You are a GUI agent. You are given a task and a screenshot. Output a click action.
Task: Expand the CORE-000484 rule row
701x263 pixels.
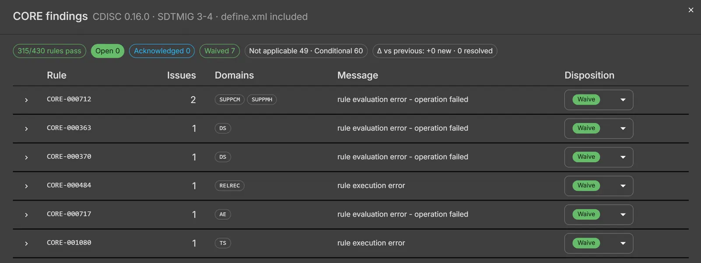(26, 186)
